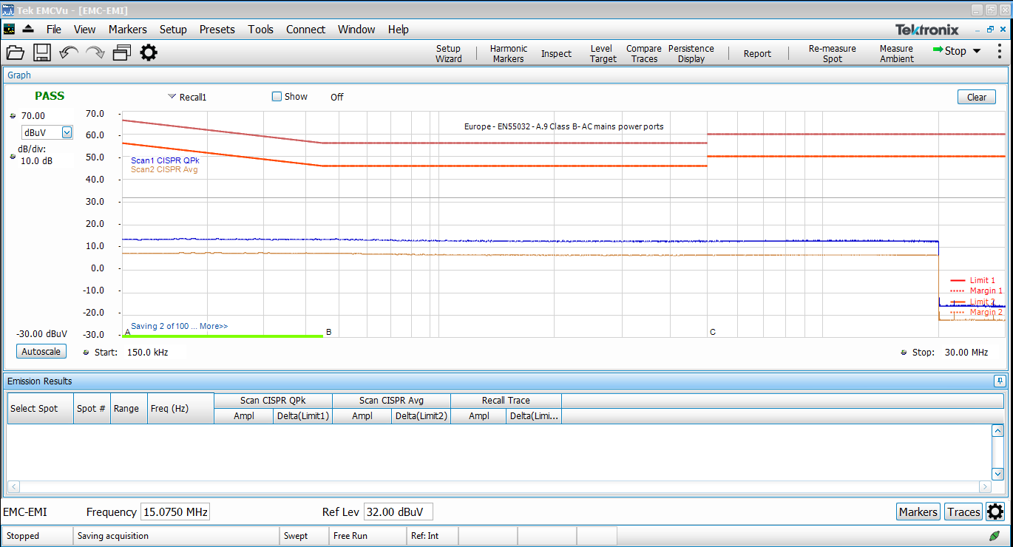
Task: Click the Traces button
Action: tap(963, 512)
